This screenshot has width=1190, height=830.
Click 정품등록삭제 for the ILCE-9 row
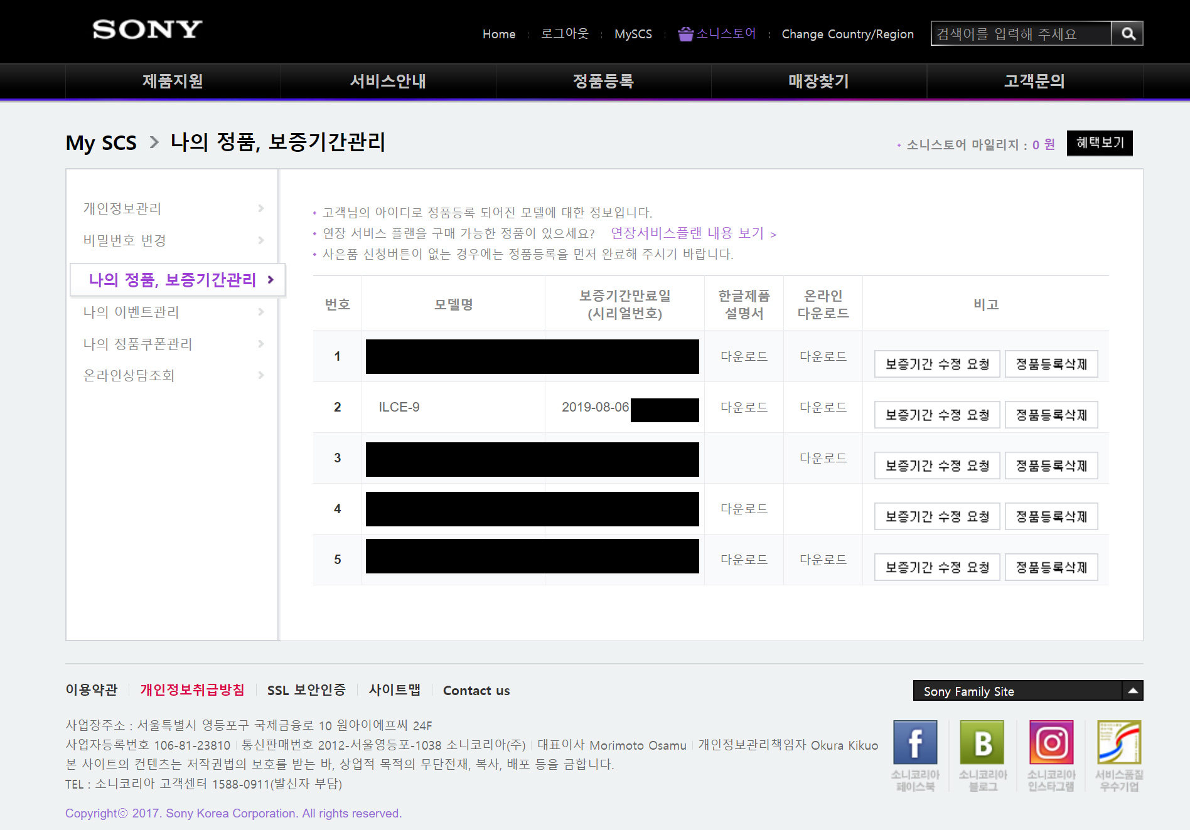[1051, 415]
